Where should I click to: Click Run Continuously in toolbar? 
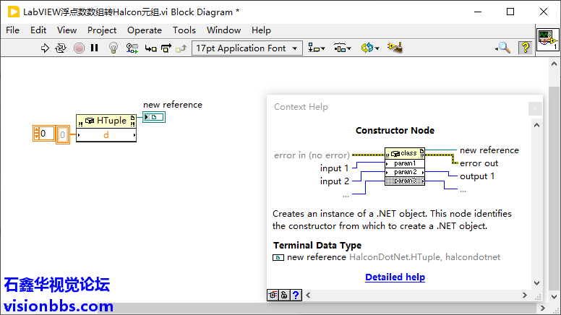61,48
